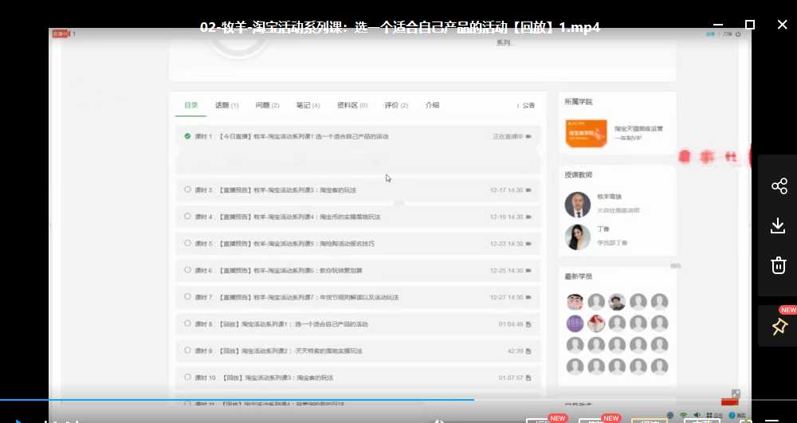Click the female teacher avatar 丁香

point(577,237)
